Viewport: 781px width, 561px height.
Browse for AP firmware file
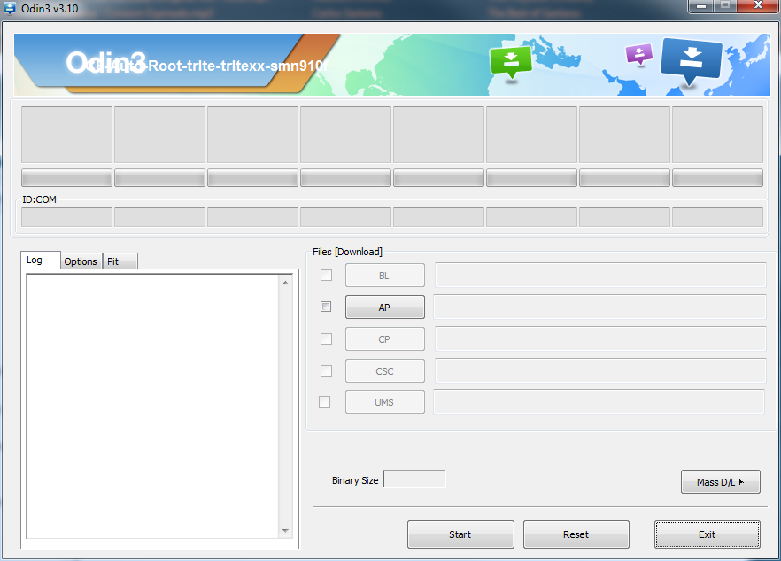click(x=384, y=308)
